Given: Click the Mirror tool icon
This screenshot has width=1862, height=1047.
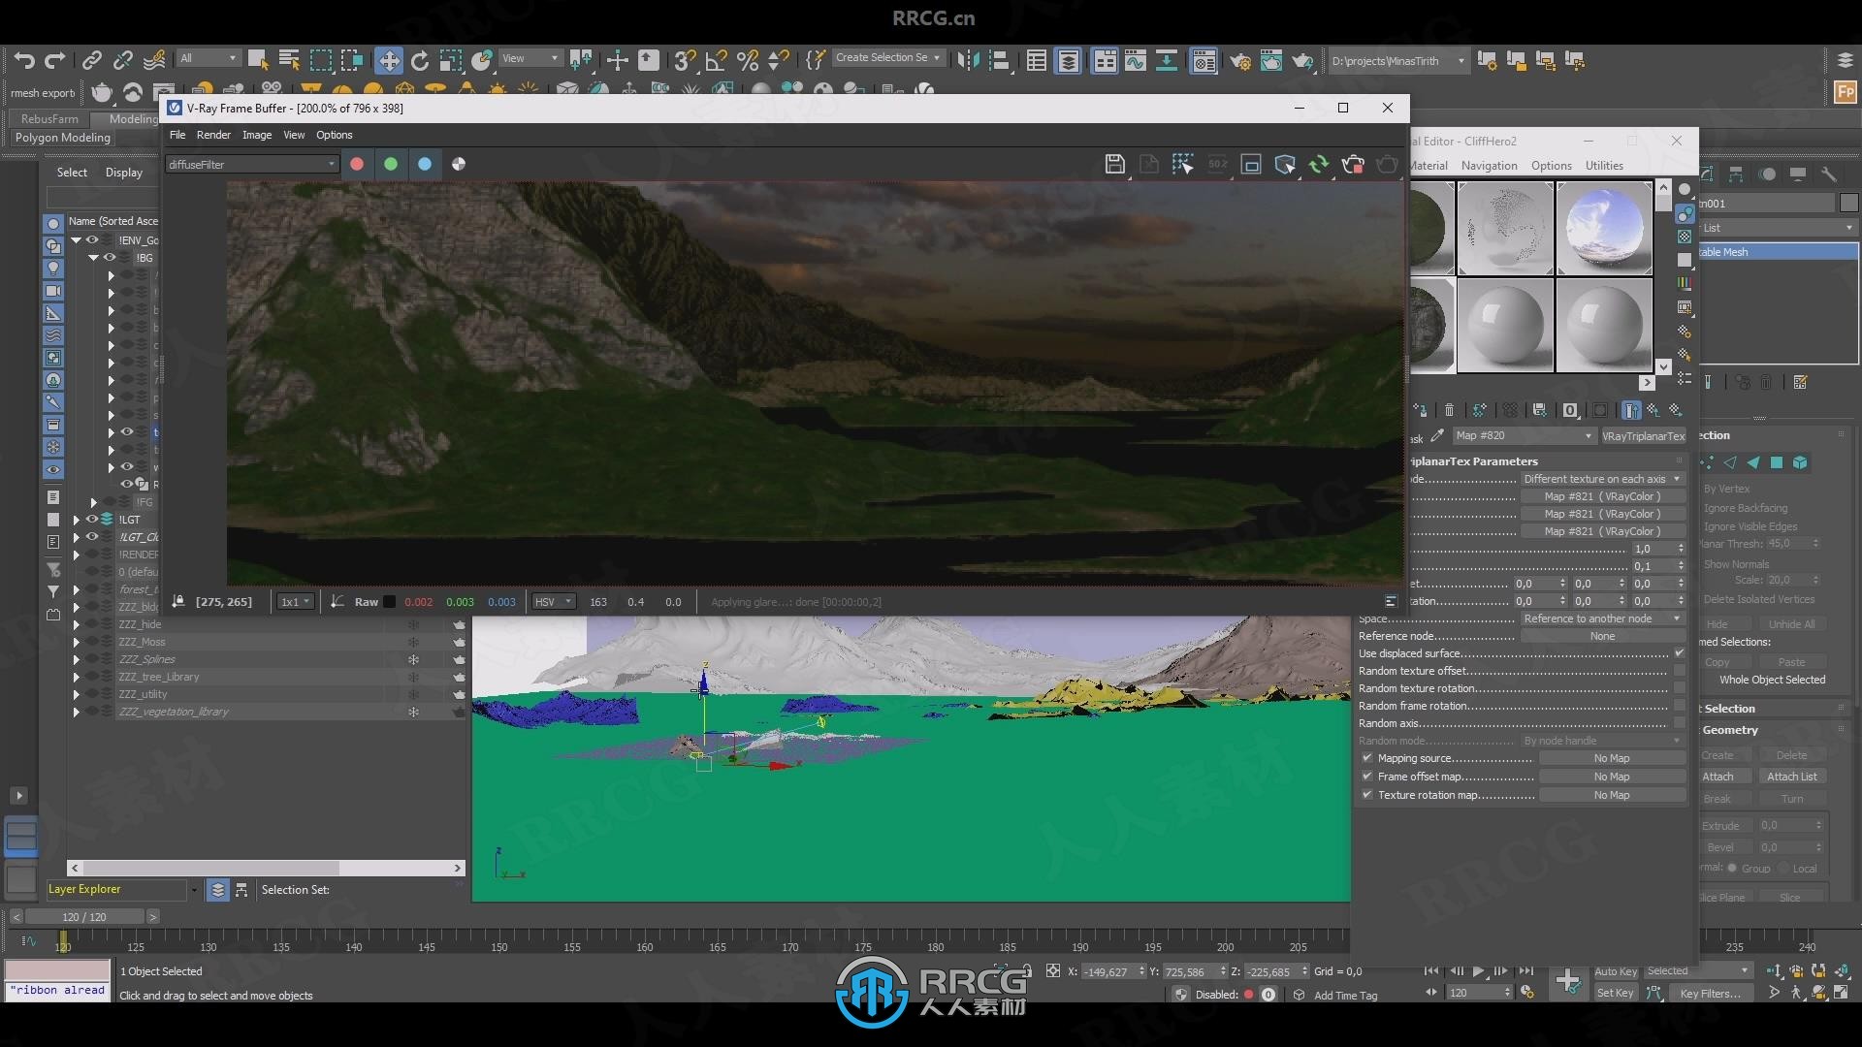Looking at the screenshot, I should tap(967, 60).
